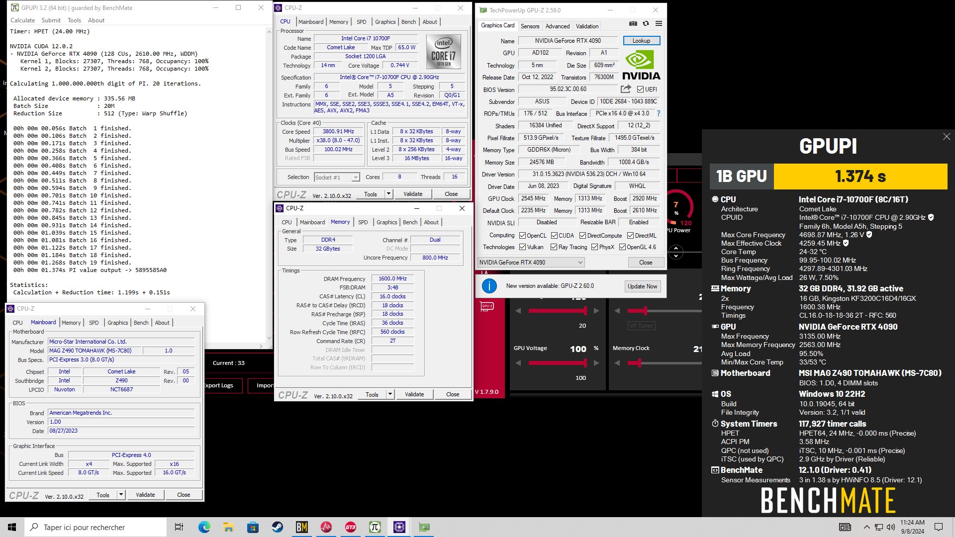Open the NVIDIA GeForce RTX 4090 GPU selector
This screenshot has width=955, height=537.
click(x=531, y=263)
